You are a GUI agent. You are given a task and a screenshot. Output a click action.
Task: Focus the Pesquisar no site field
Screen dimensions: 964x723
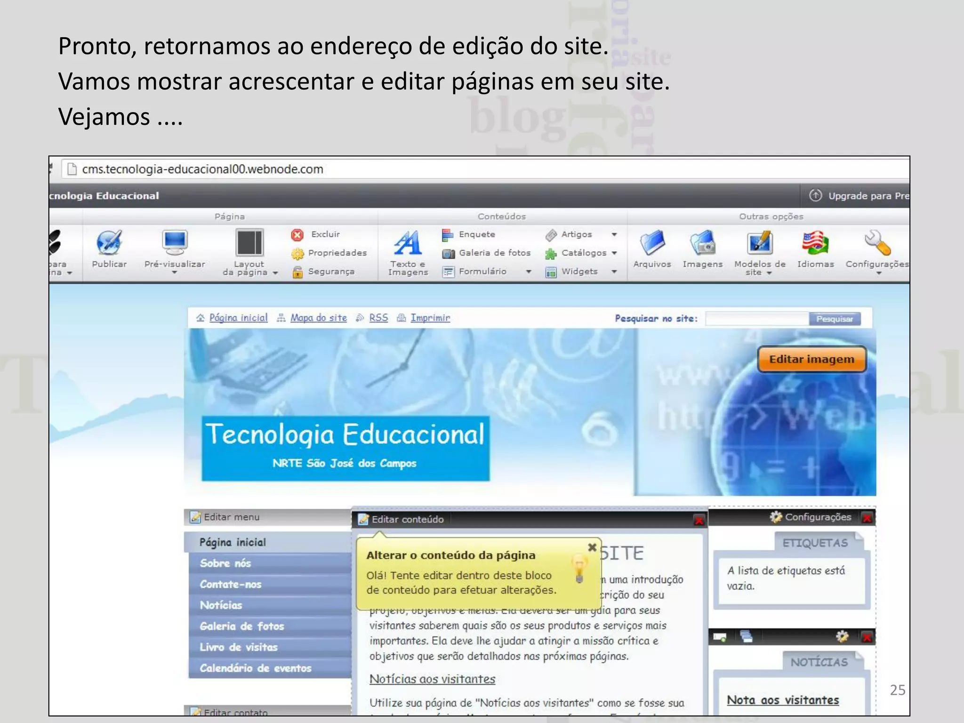pyautogui.click(x=757, y=319)
